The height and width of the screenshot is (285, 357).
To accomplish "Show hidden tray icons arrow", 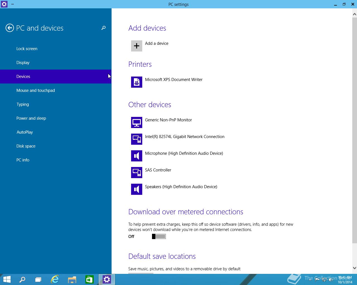I will click(x=310, y=280).
